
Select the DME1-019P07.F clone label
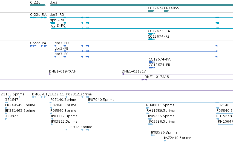62,71
